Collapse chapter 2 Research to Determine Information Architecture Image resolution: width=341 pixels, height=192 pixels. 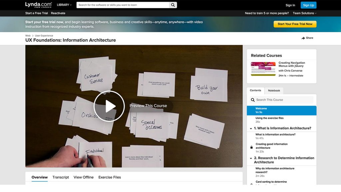(x=250, y=158)
